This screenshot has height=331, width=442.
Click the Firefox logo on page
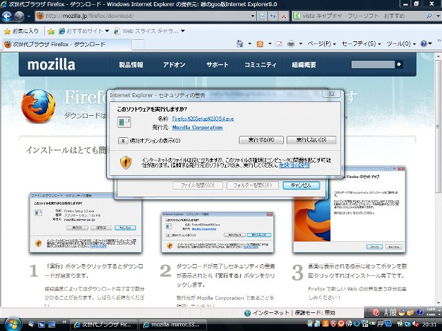[x=39, y=106]
